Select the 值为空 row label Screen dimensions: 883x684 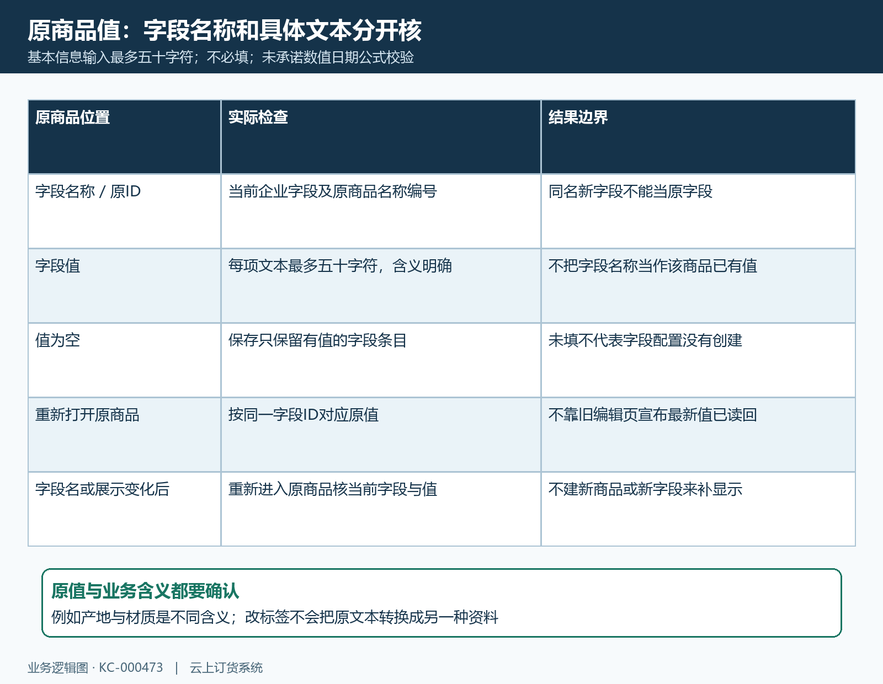click(x=125, y=360)
